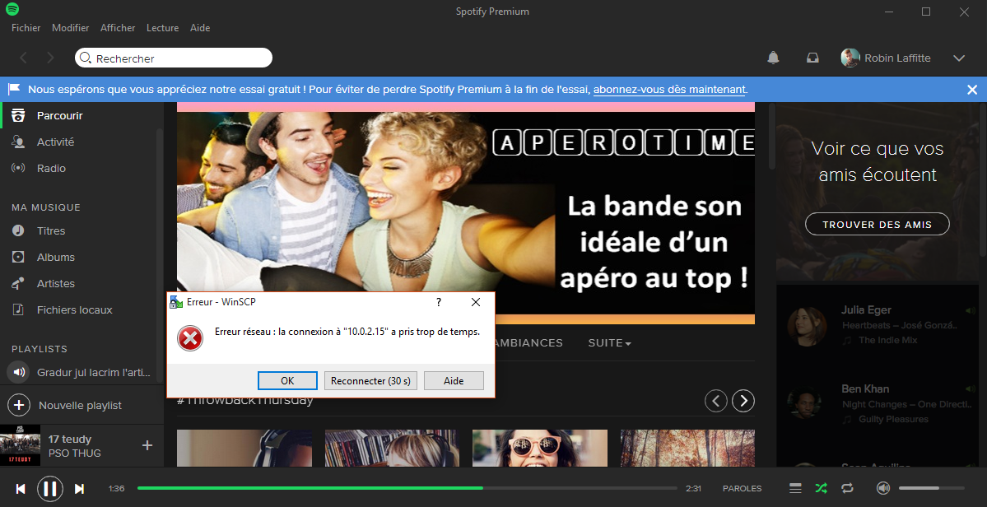The width and height of the screenshot is (987, 507).
Task: Open the Aide menu
Action: point(200,28)
